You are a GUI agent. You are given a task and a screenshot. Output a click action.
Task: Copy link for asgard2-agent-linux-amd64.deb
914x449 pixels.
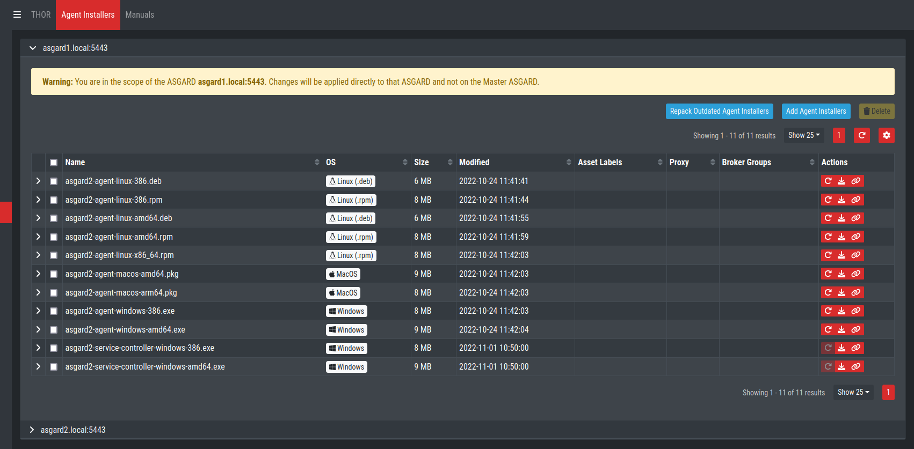click(x=856, y=218)
